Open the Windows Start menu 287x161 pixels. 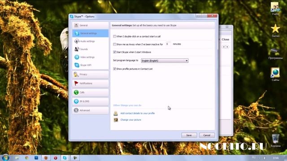coord(5,158)
